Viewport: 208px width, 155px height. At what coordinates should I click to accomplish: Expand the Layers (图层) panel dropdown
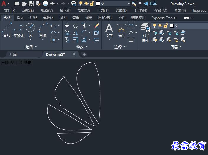click(x=176, y=47)
